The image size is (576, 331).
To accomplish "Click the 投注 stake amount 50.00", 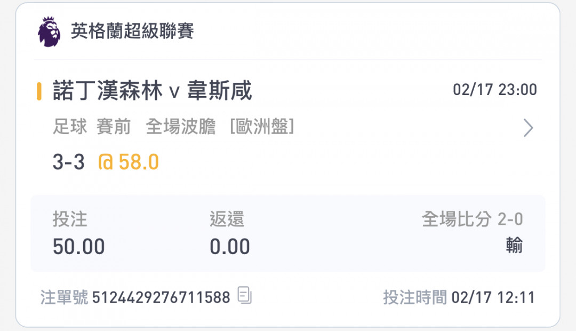I will pos(78,247).
